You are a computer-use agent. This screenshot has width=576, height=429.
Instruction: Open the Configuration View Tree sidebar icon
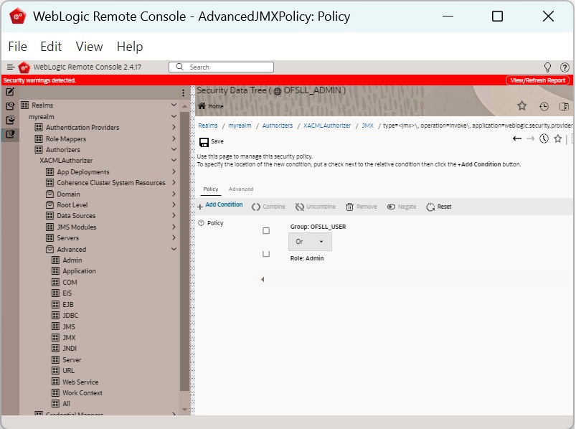[x=10, y=106]
